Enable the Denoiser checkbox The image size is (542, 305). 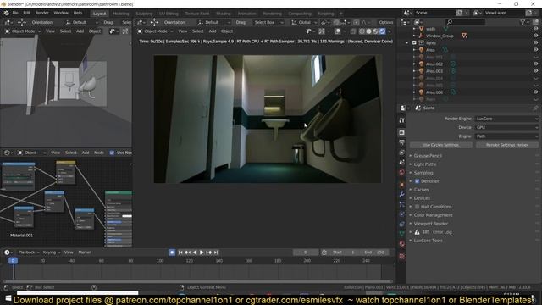[418, 181]
